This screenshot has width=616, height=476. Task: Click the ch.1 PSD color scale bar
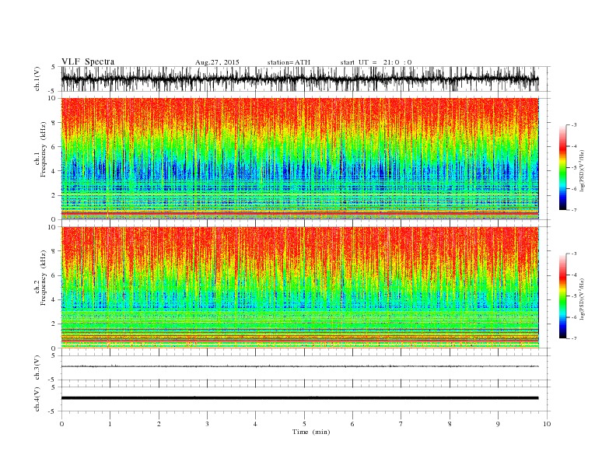point(562,167)
